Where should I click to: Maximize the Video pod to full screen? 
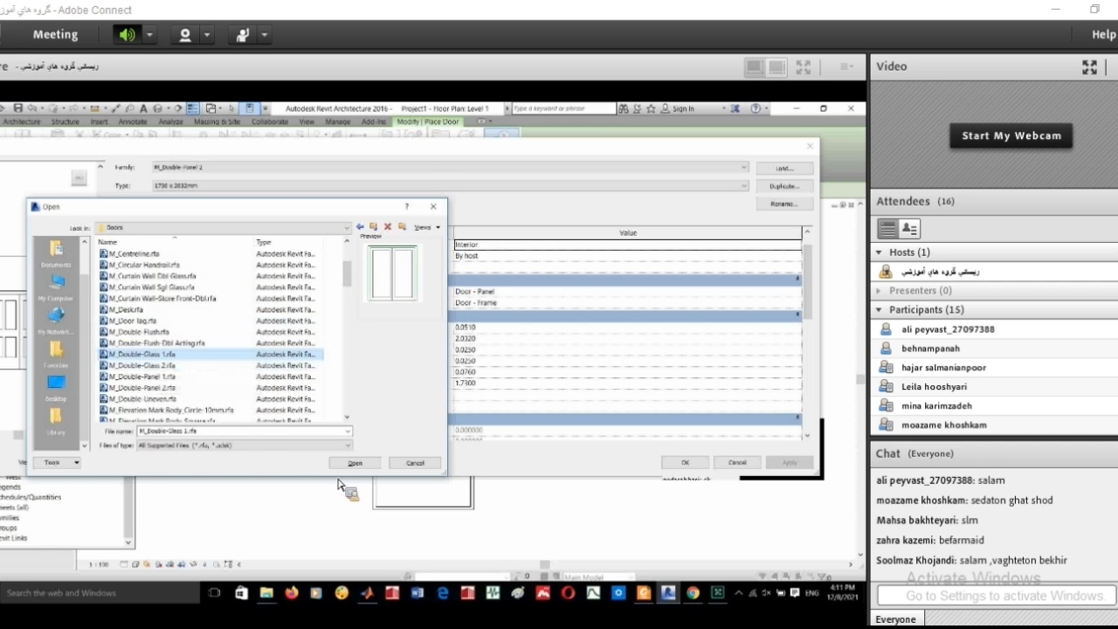point(1089,66)
